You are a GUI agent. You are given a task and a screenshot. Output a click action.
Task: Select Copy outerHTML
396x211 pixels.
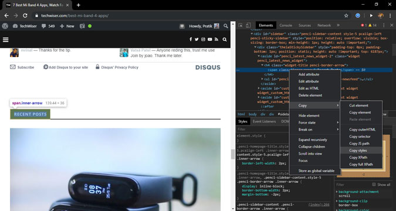(x=361, y=130)
